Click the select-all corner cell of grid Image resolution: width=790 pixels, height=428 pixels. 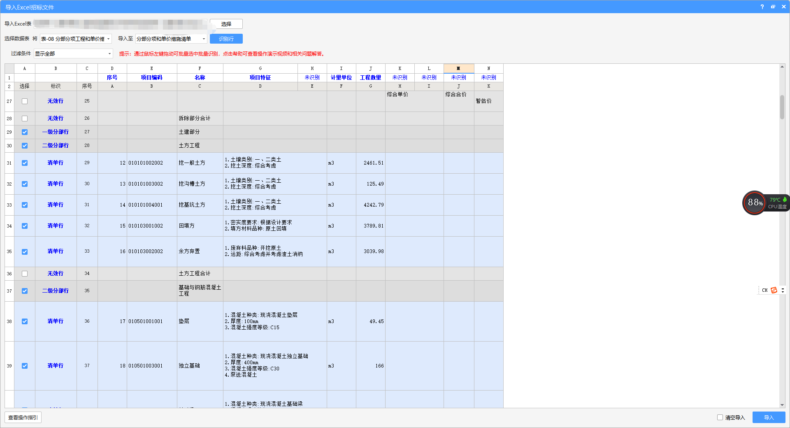tap(9, 68)
